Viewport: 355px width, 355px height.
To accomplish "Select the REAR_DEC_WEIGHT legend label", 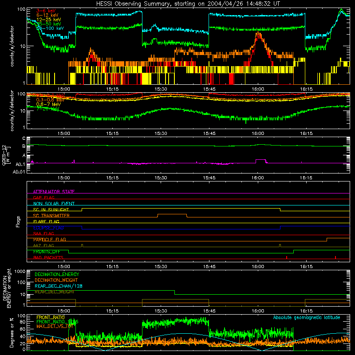I will (x=55, y=292).
